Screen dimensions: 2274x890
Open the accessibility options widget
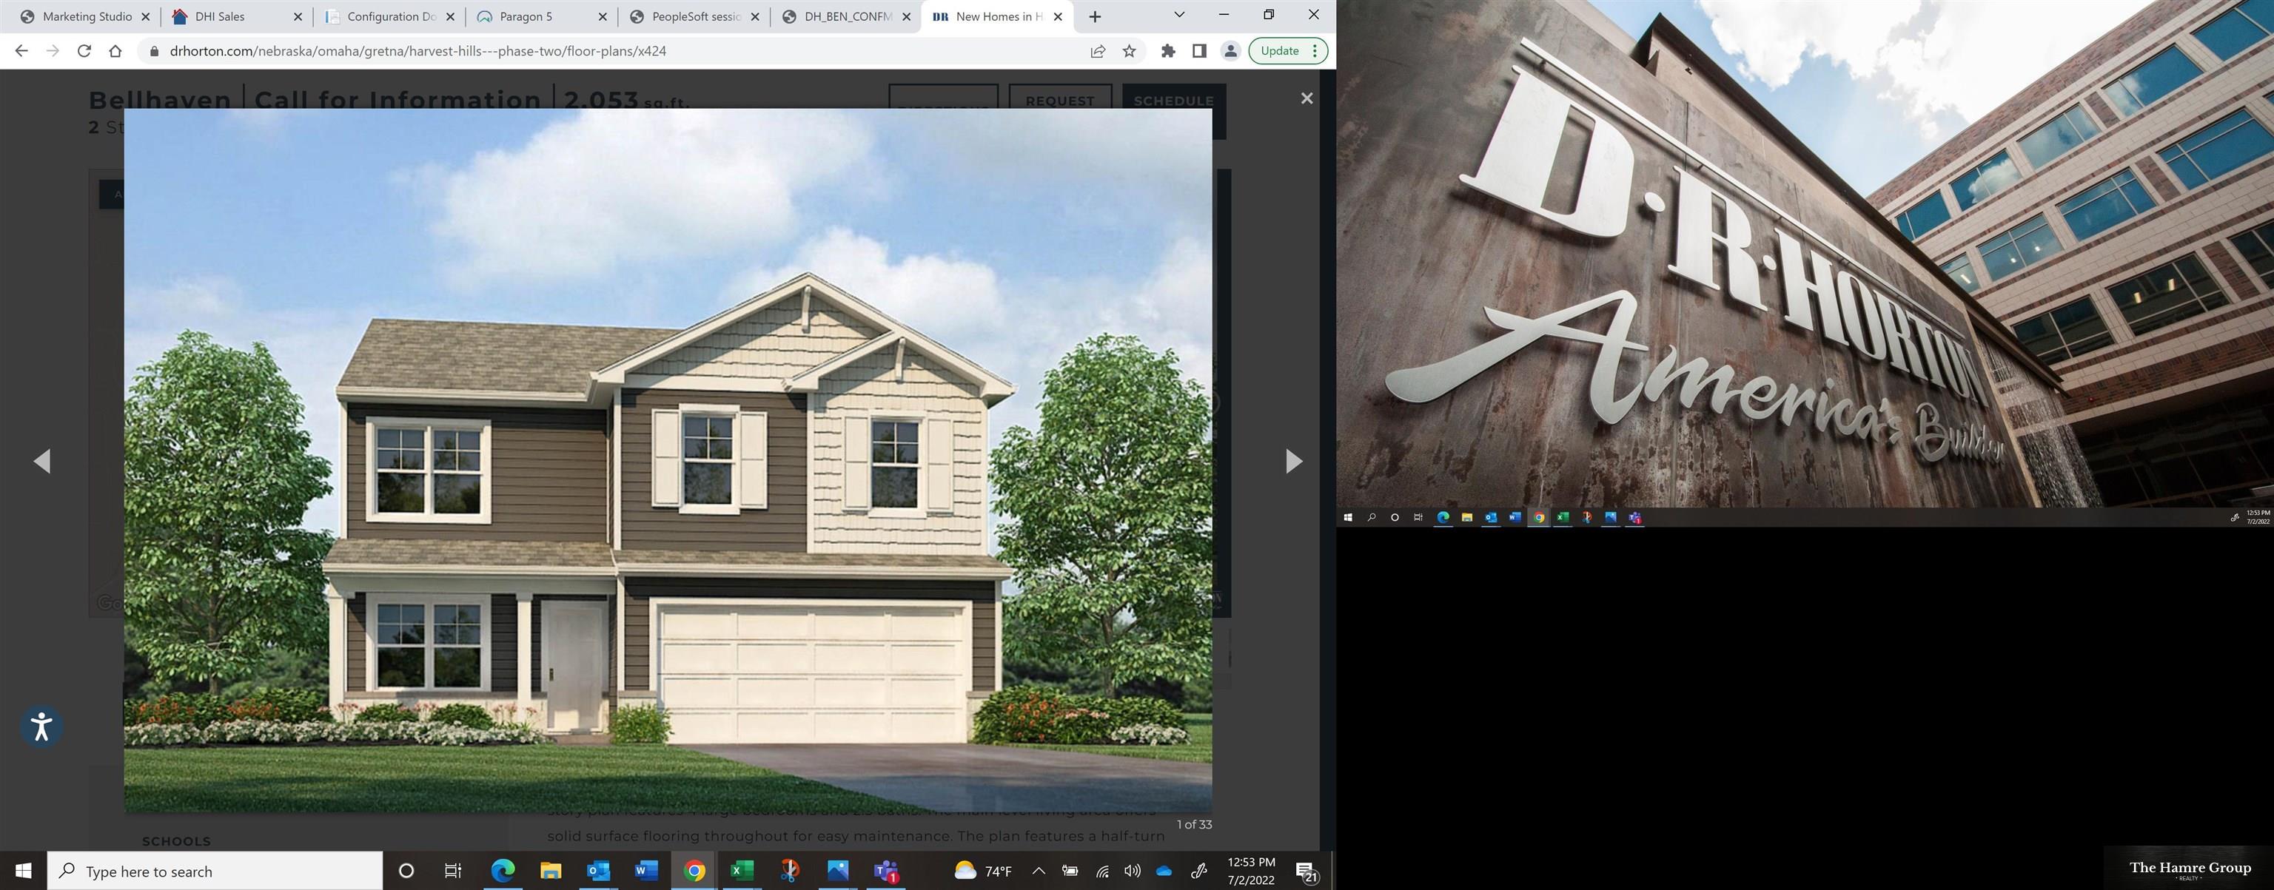41,727
